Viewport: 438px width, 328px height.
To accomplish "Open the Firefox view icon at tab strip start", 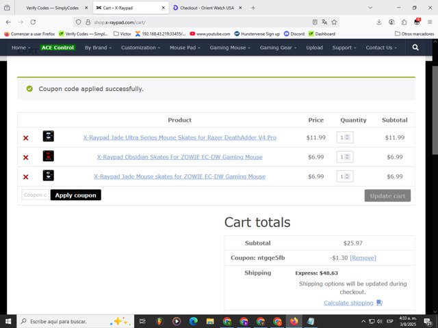I will pyautogui.click(x=7, y=8).
